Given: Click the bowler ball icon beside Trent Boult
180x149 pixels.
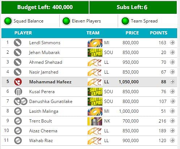Looking at the screenshot, I should click(18, 121).
